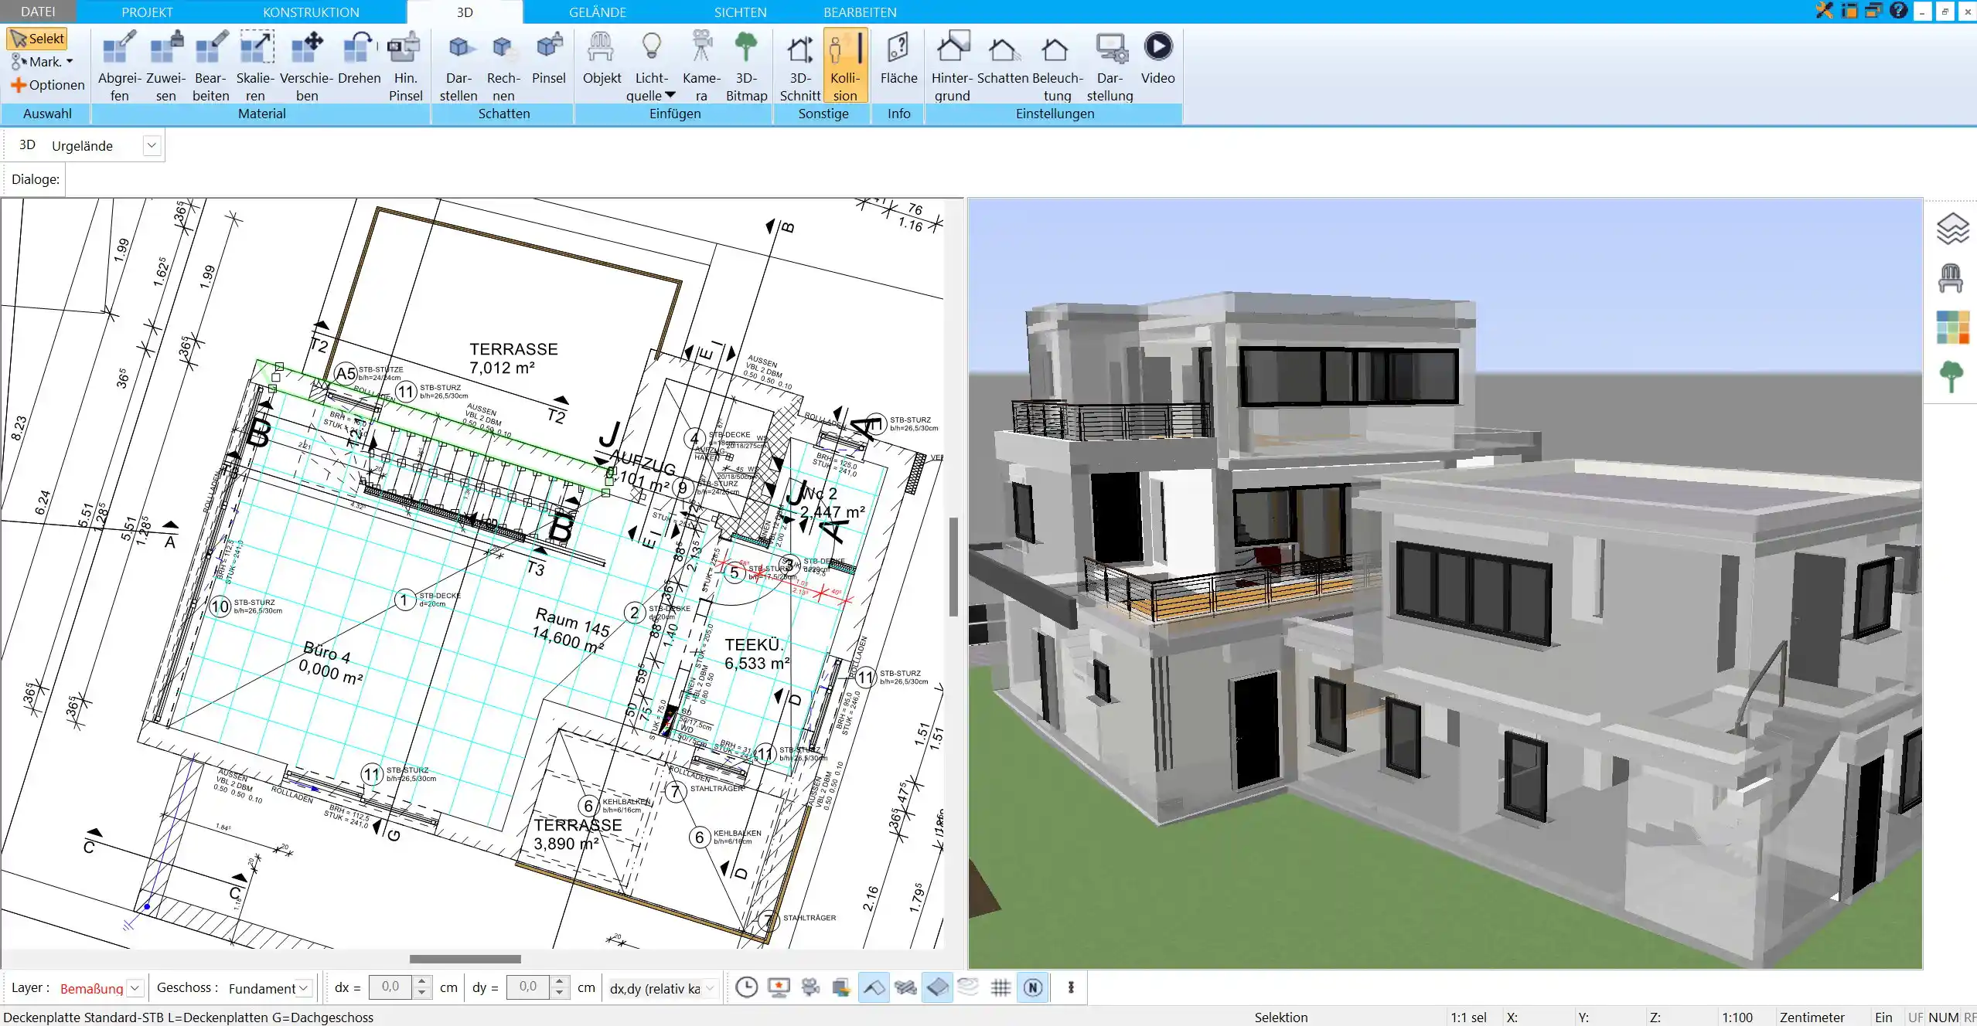
Task: Click the Lichtquelle lamp icon
Action: pyautogui.click(x=652, y=48)
